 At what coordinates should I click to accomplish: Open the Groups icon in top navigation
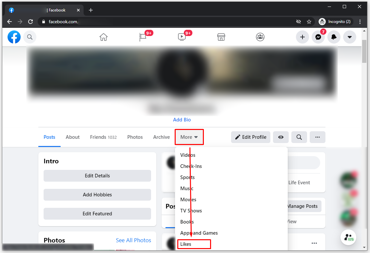(260, 37)
